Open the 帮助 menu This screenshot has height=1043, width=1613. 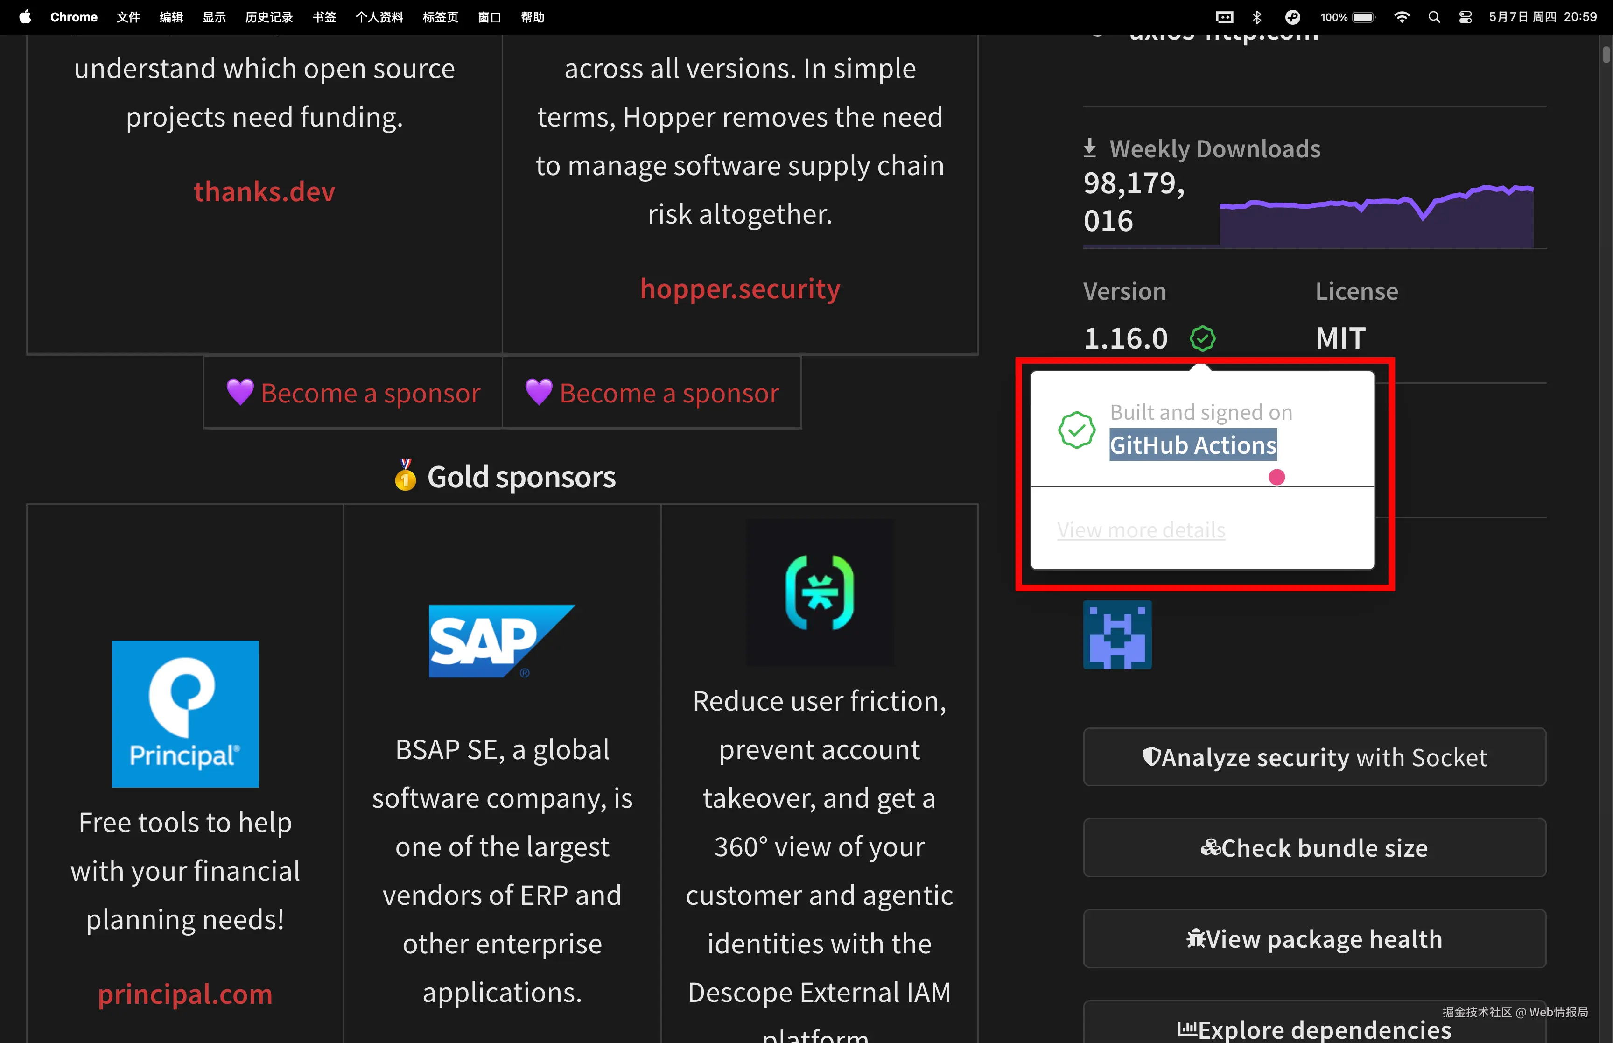[x=533, y=17]
